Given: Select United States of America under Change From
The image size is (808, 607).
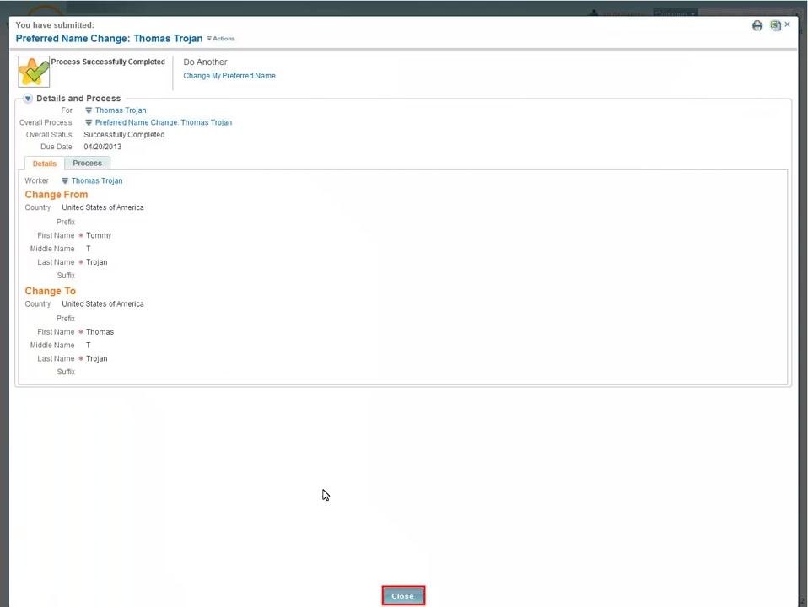Looking at the screenshot, I should (103, 207).
